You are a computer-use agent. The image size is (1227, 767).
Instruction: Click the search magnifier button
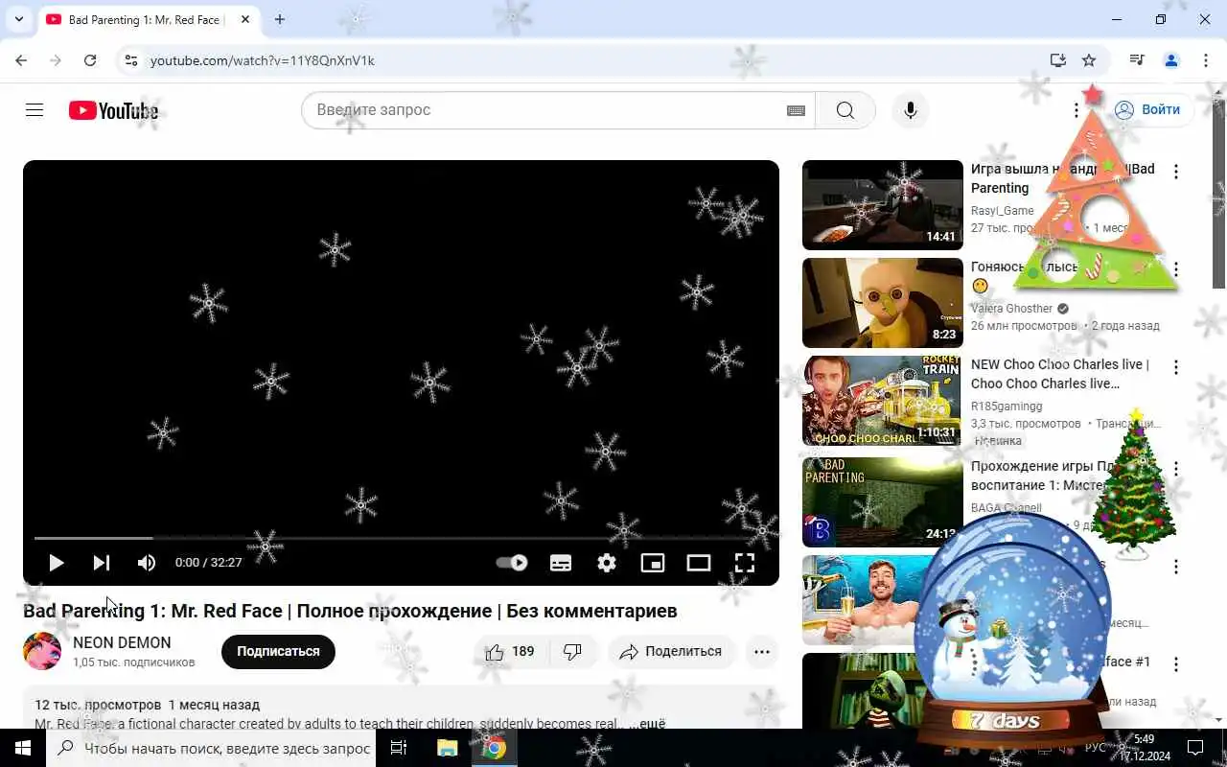coord(845,110)
